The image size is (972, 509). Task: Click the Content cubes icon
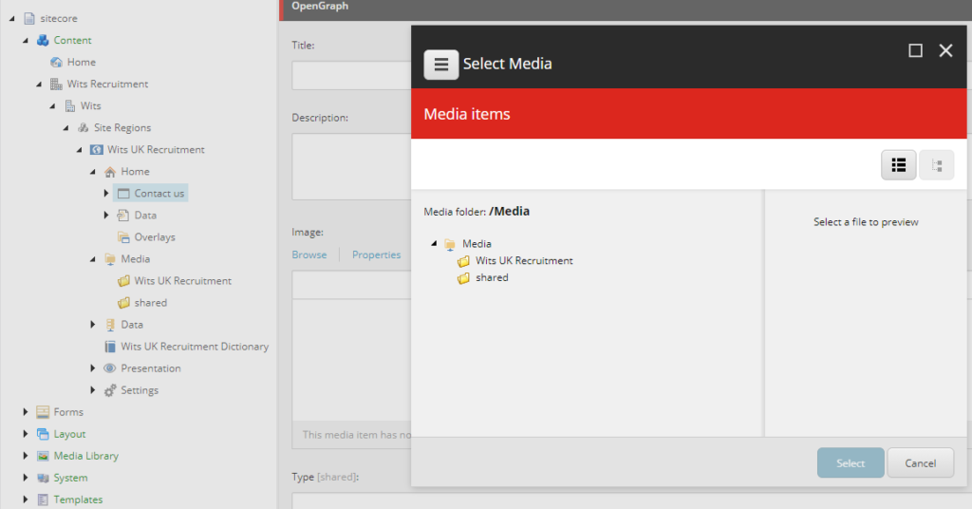(x=43, y=40)
